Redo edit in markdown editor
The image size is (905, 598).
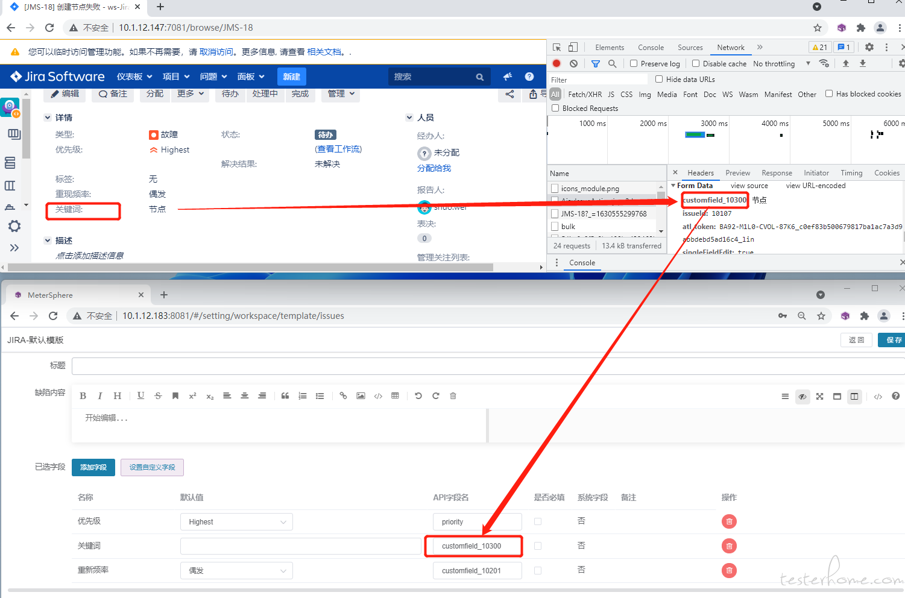(436, 396)
